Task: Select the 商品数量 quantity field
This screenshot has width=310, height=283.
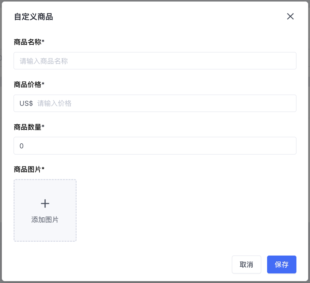Action: click(155, 146)
